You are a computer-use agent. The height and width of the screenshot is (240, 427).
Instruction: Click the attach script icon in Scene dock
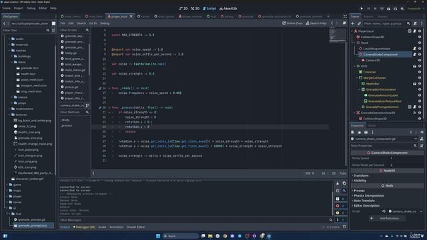[x=415, y=24]
